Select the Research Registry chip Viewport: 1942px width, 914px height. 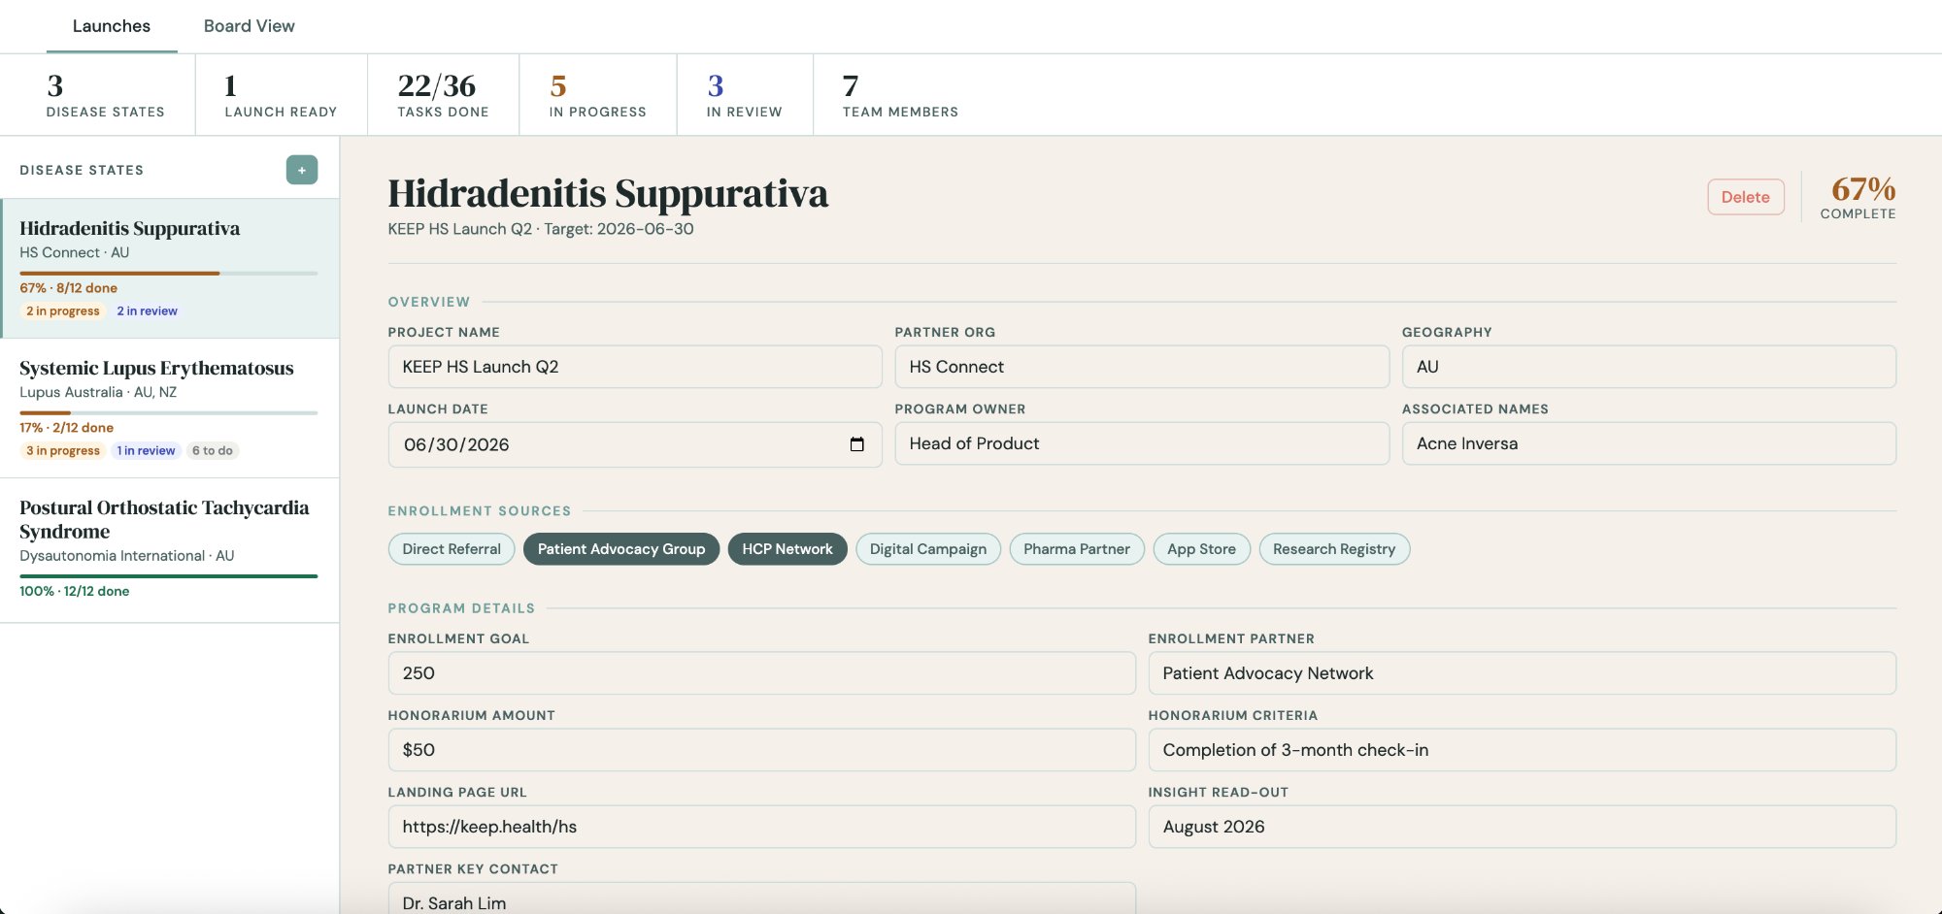coord(1333,548)
